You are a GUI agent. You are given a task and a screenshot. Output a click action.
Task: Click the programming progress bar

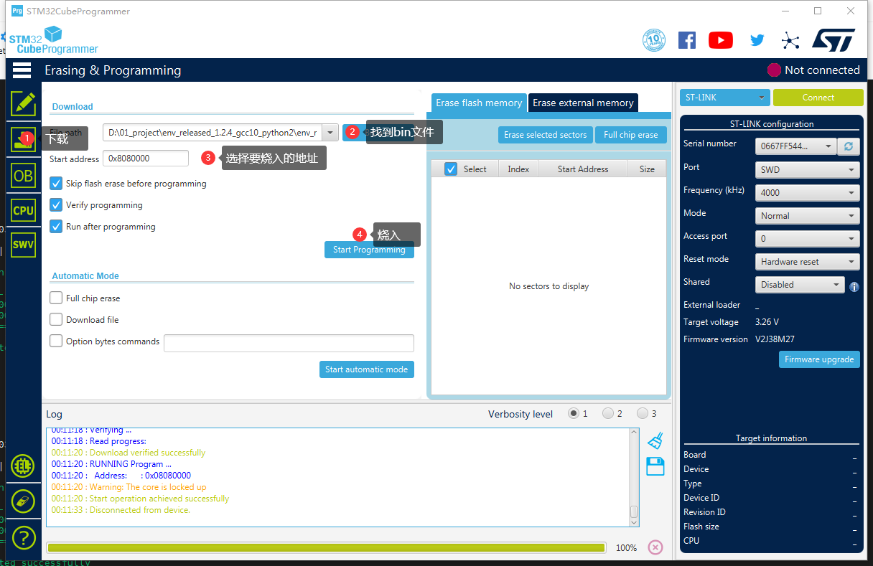(326, 547)
